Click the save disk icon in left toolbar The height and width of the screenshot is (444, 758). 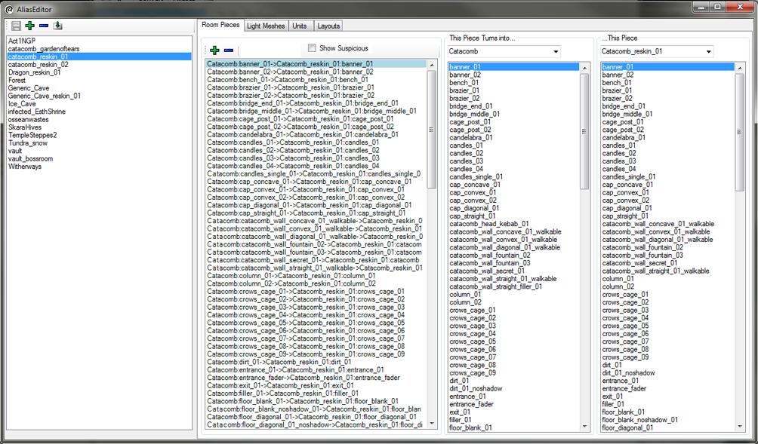pos(17,26)
